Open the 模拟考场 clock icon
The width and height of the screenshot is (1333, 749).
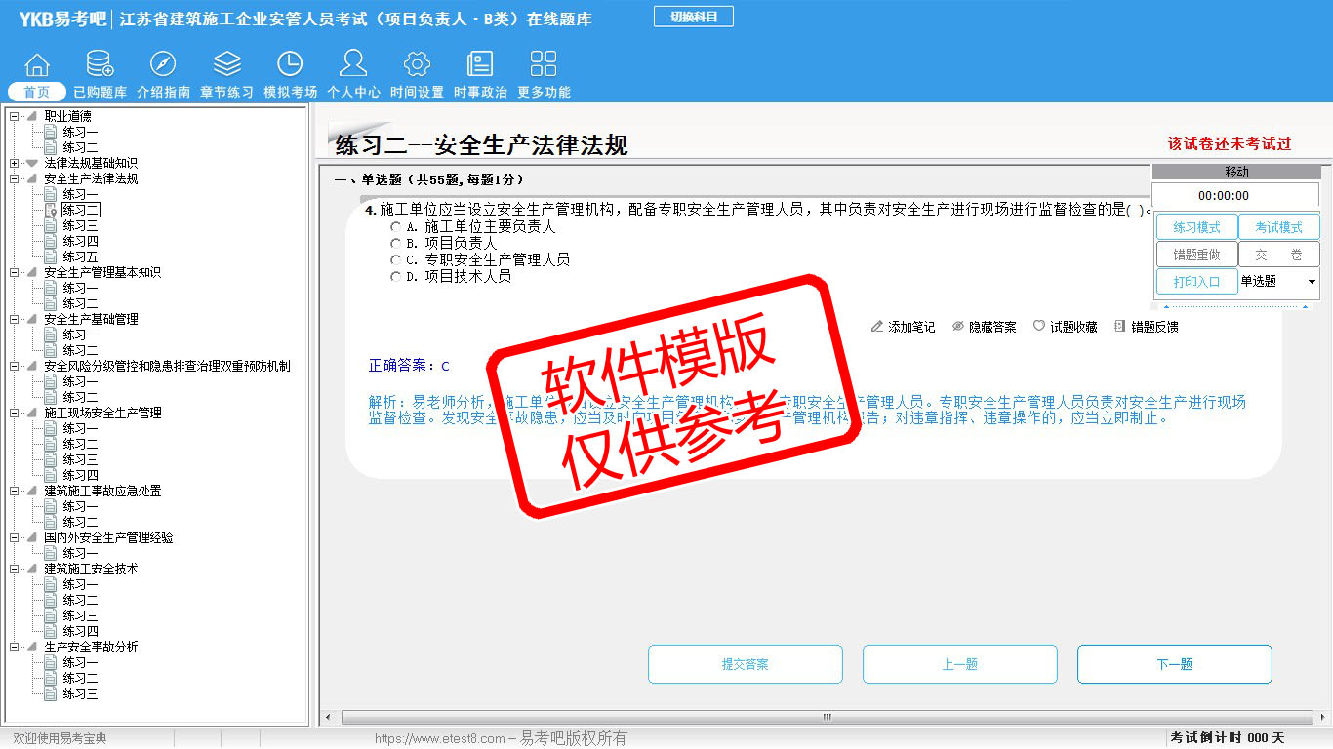[290, 64]
